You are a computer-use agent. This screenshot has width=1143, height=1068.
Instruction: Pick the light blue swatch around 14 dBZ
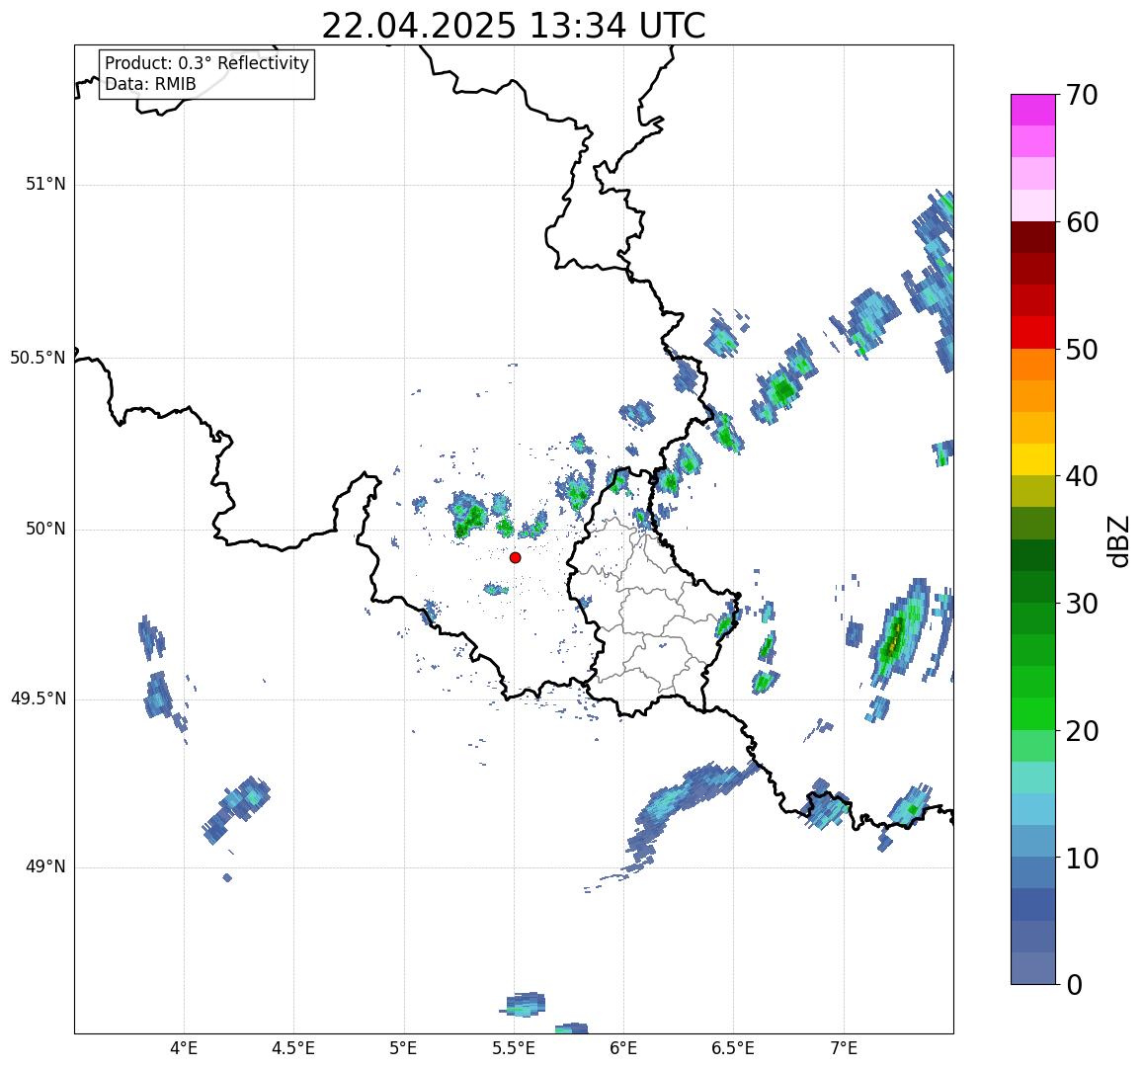click(1033, 809)
